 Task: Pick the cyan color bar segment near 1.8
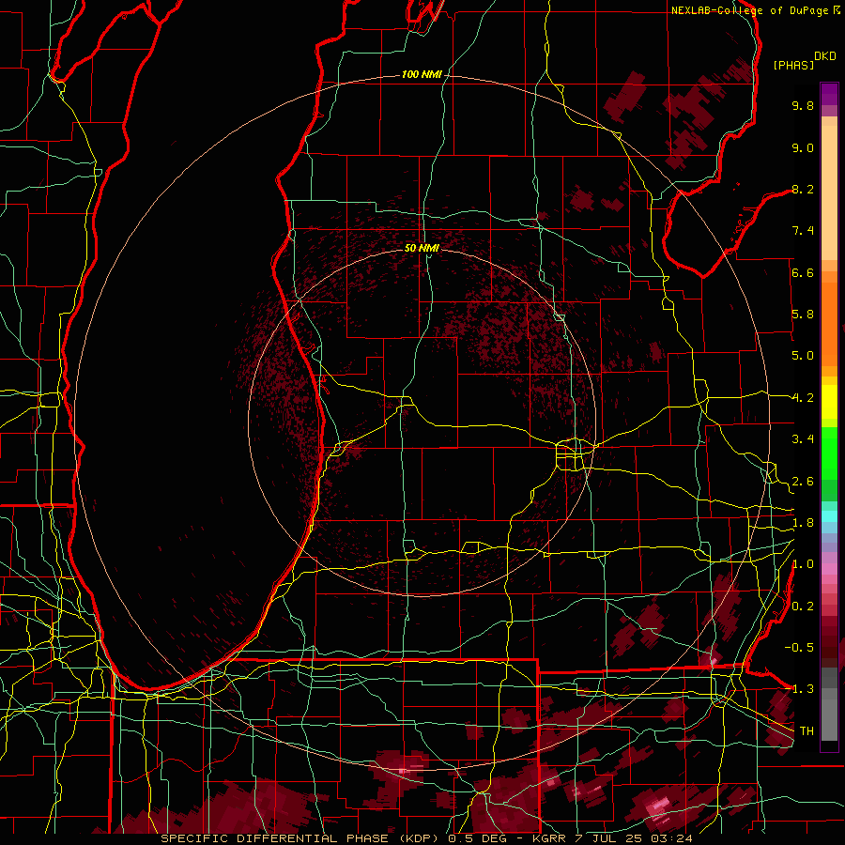829,516
